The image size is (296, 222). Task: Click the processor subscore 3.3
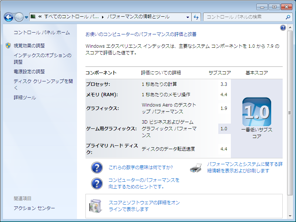(x=224, y=84)
